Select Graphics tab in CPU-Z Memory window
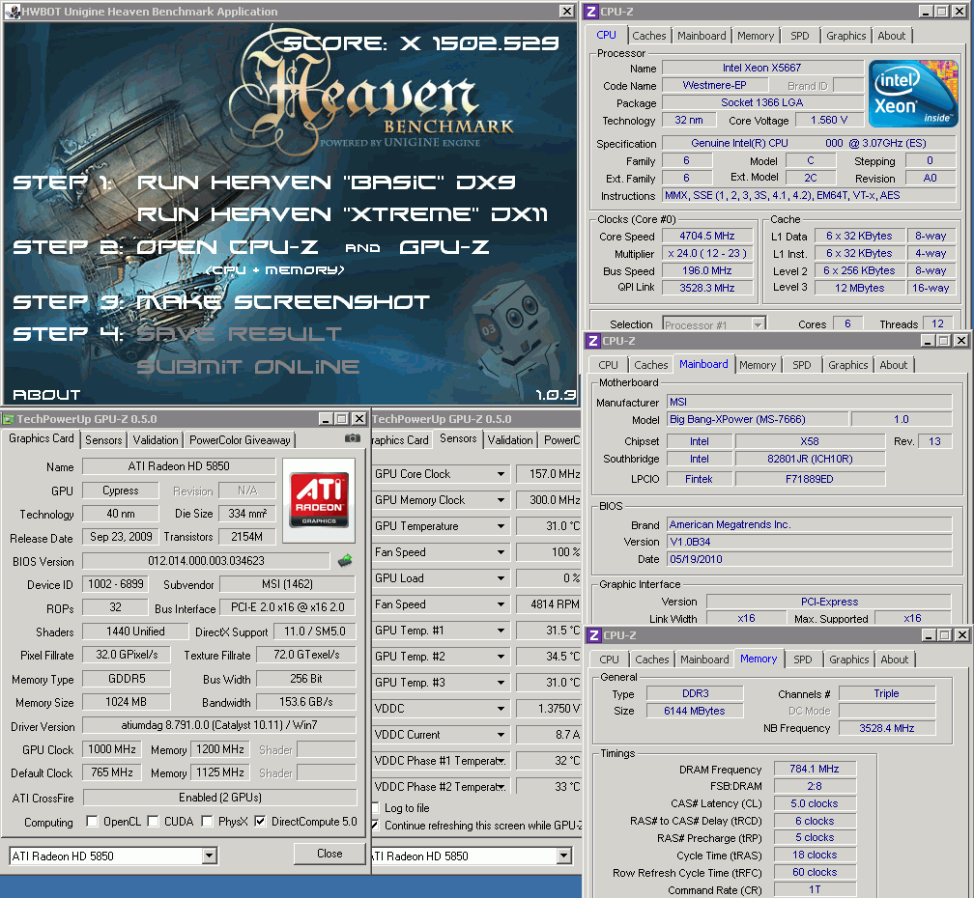The image size is (974, 898). [x=848, y=659]
